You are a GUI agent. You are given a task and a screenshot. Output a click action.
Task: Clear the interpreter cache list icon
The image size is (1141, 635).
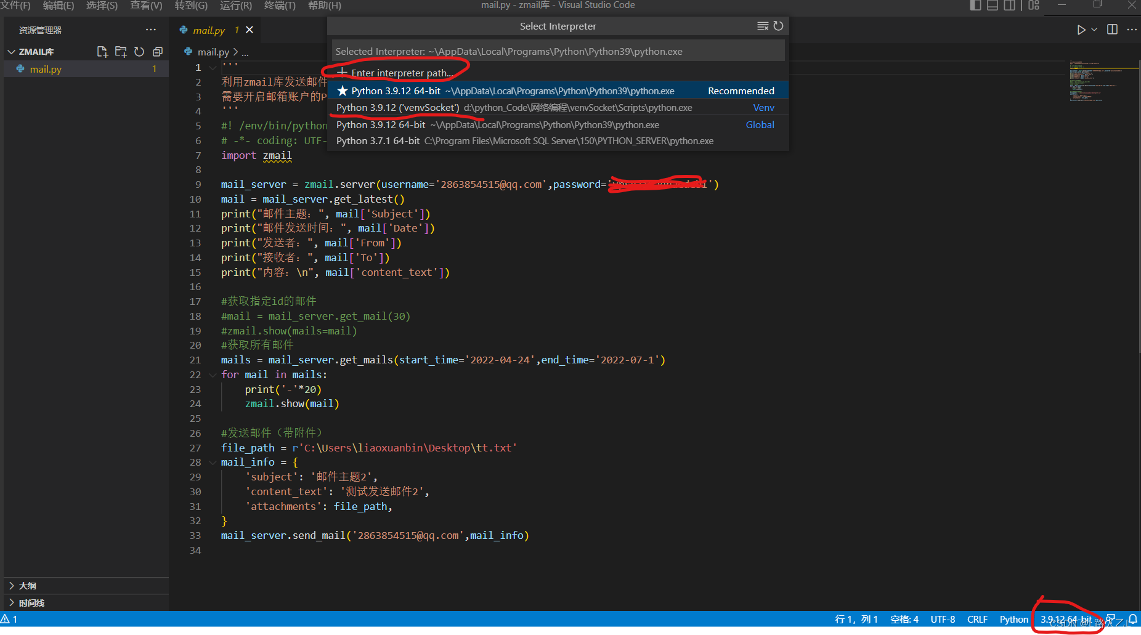coord(763,26)
